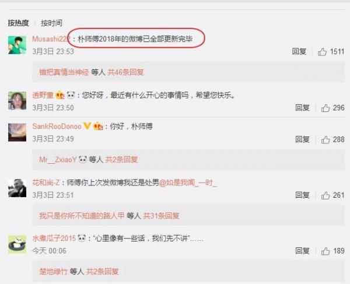350x284 pixels.
Task: Open the @如是我闻_一时_ mention link
Action: click(188, 183)
